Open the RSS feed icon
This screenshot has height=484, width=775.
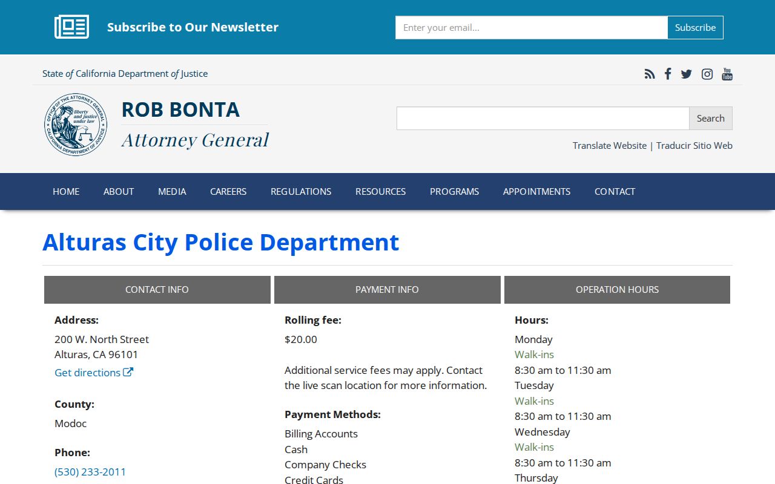pyautogui.click(x=650, y=74)
